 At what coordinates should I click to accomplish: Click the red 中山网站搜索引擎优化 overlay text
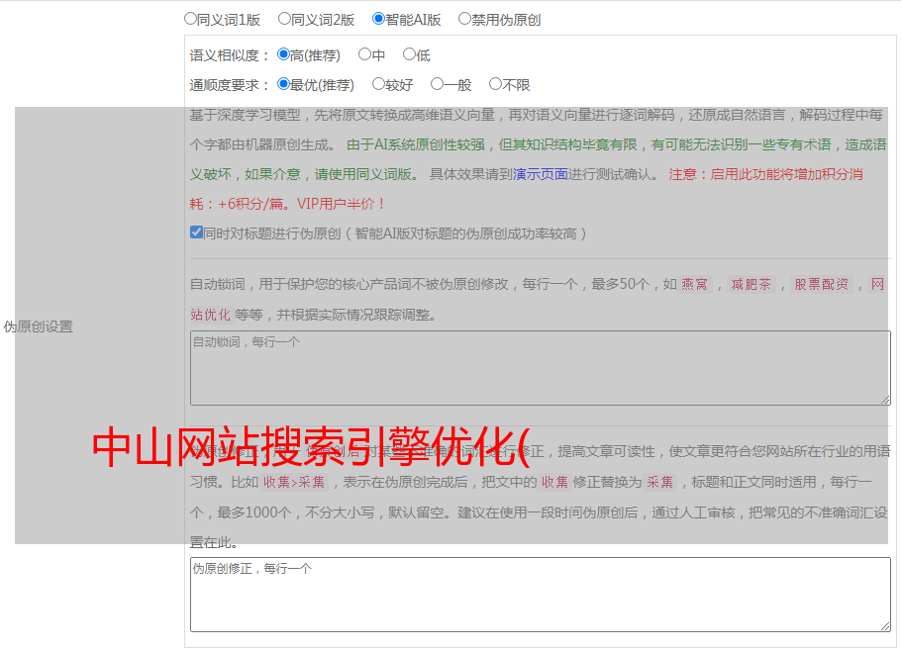point(312,448)
